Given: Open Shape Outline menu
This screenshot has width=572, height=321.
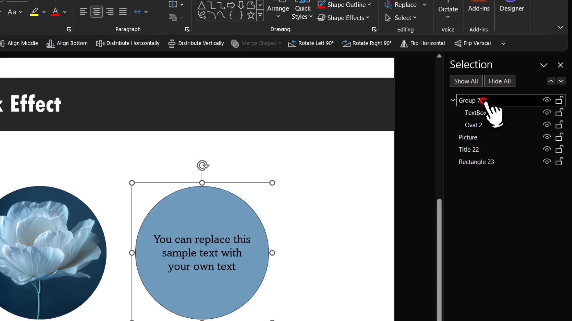Looking at the screenshot, I should [344, 5].
